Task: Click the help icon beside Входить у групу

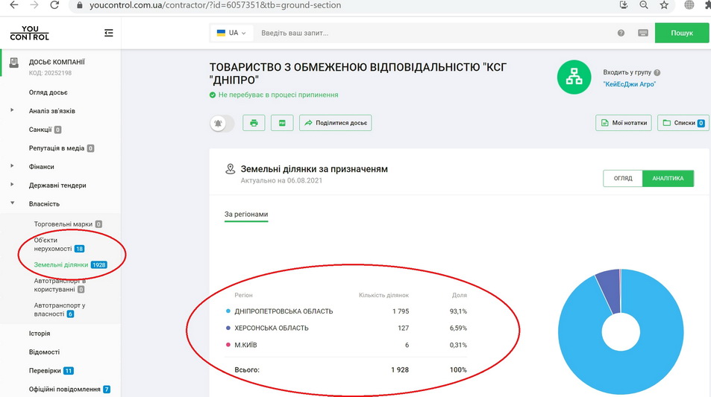Action: click(x=657, y=72)
